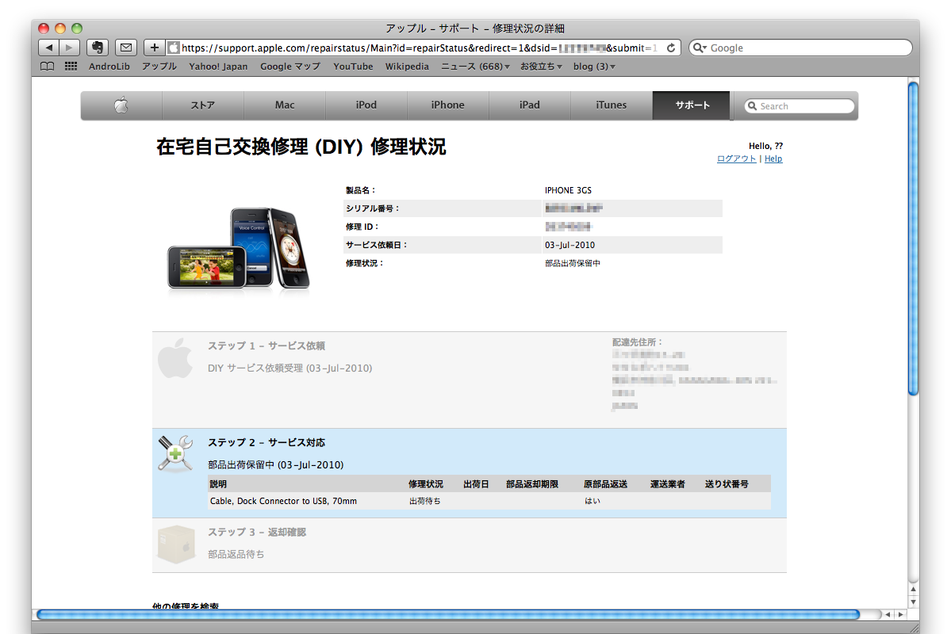Reload the page with the refresh icon
Image resolution: width=951 pixels, height=634 pixels.
[671, 48]
